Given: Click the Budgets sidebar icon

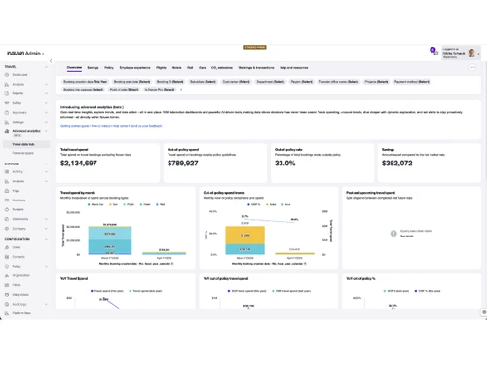Looking at the screenshot, I should pyautogui.click(x=7, y=209).
